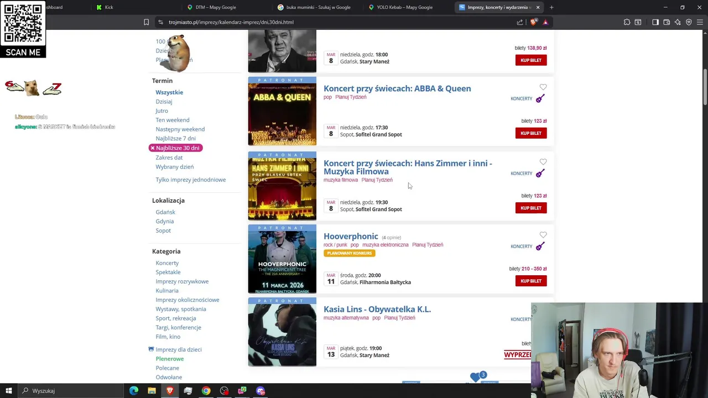Toggle the browser sidebar panel icon
The width and height of the screenshot is (708, 398).
pos(655,22)
